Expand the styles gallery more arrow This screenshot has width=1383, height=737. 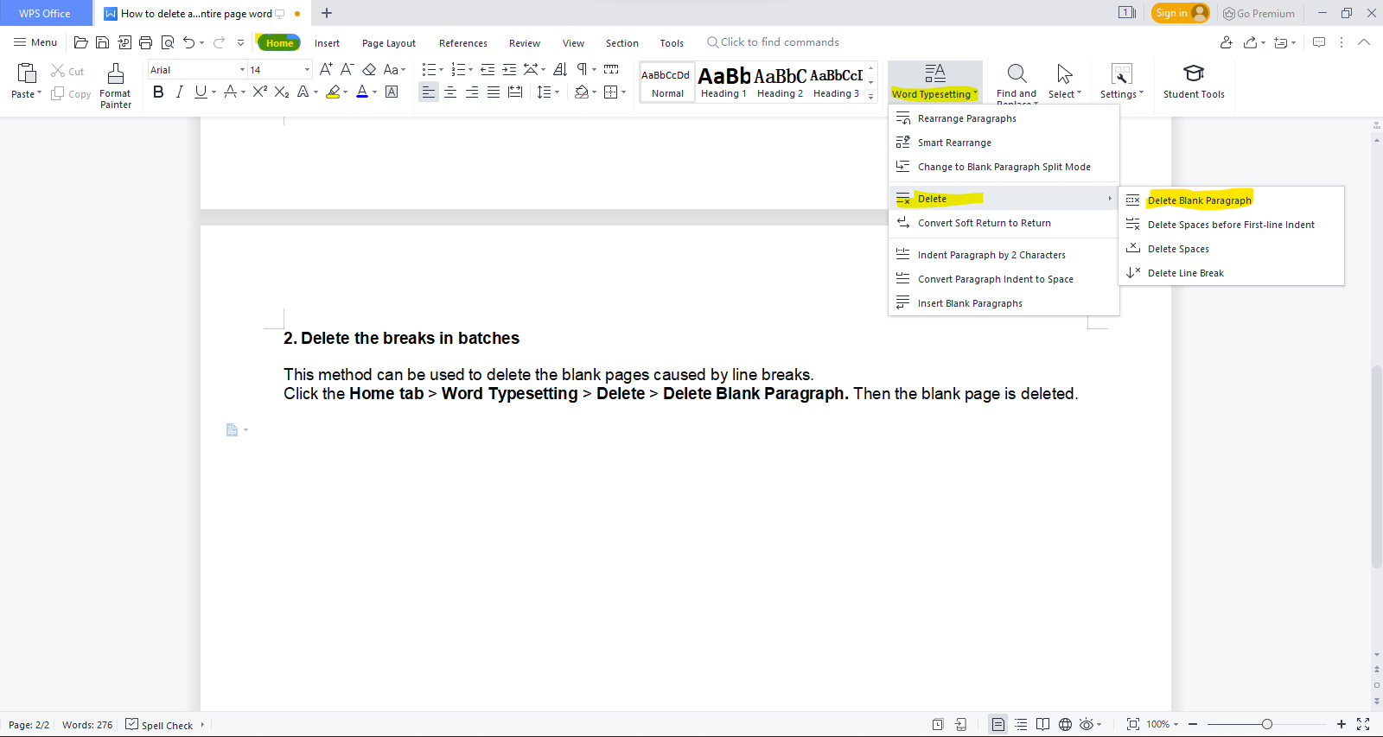870,96
